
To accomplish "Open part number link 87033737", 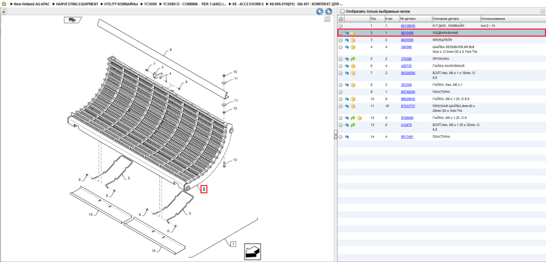I will 408,106.
